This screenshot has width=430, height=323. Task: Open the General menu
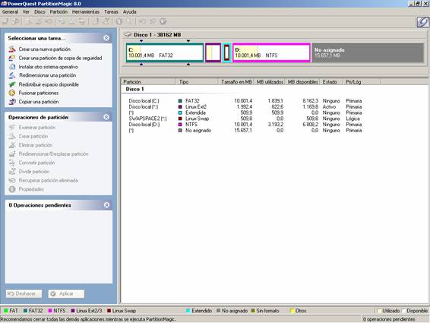(10, 12)
